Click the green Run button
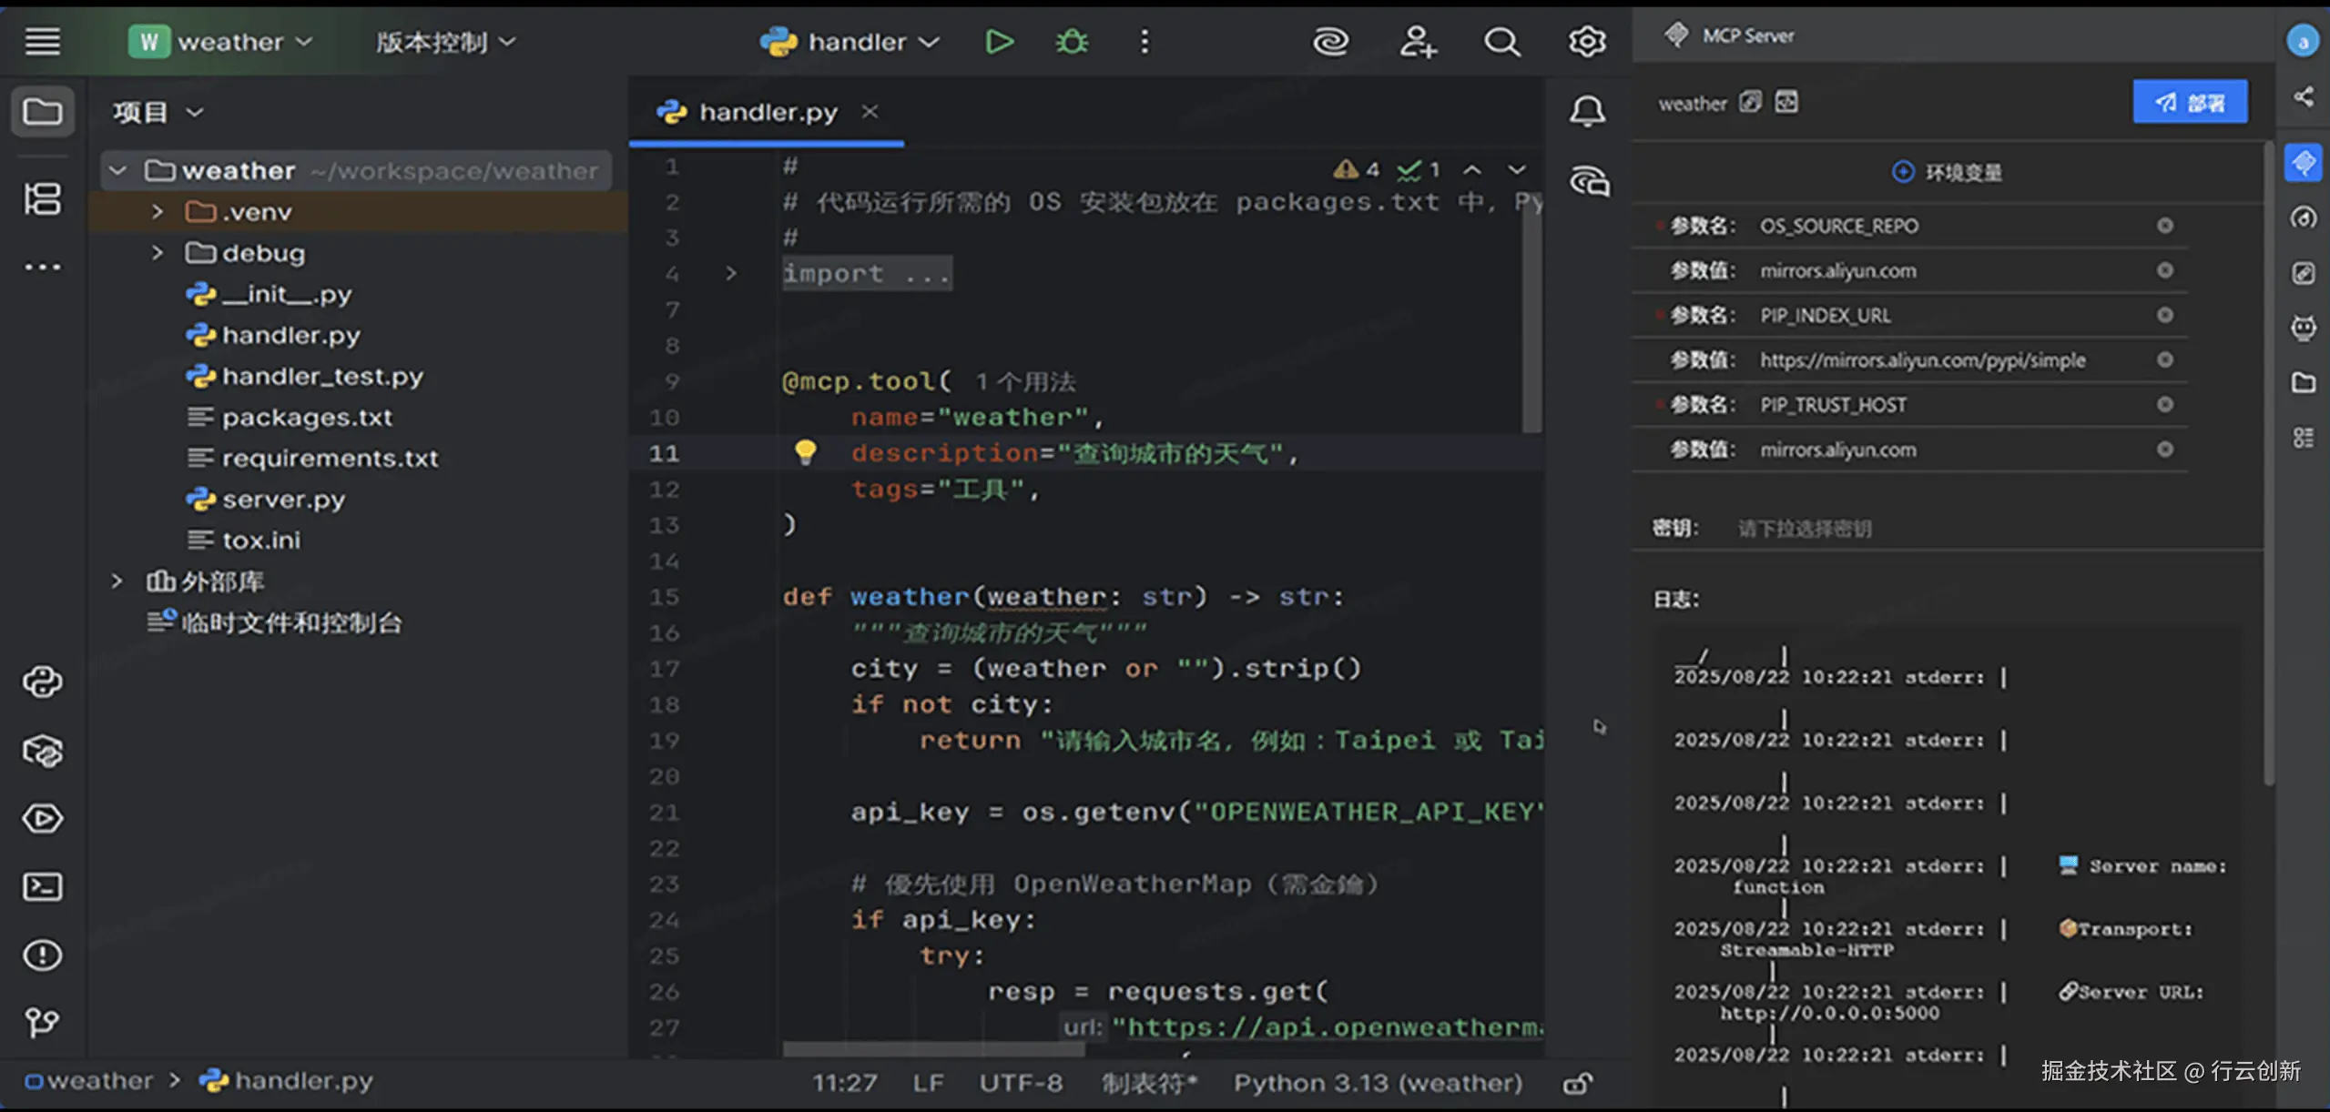 999,42
